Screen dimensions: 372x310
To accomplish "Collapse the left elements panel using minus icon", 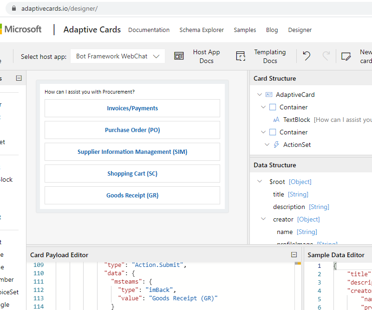I will click(19, 78).
